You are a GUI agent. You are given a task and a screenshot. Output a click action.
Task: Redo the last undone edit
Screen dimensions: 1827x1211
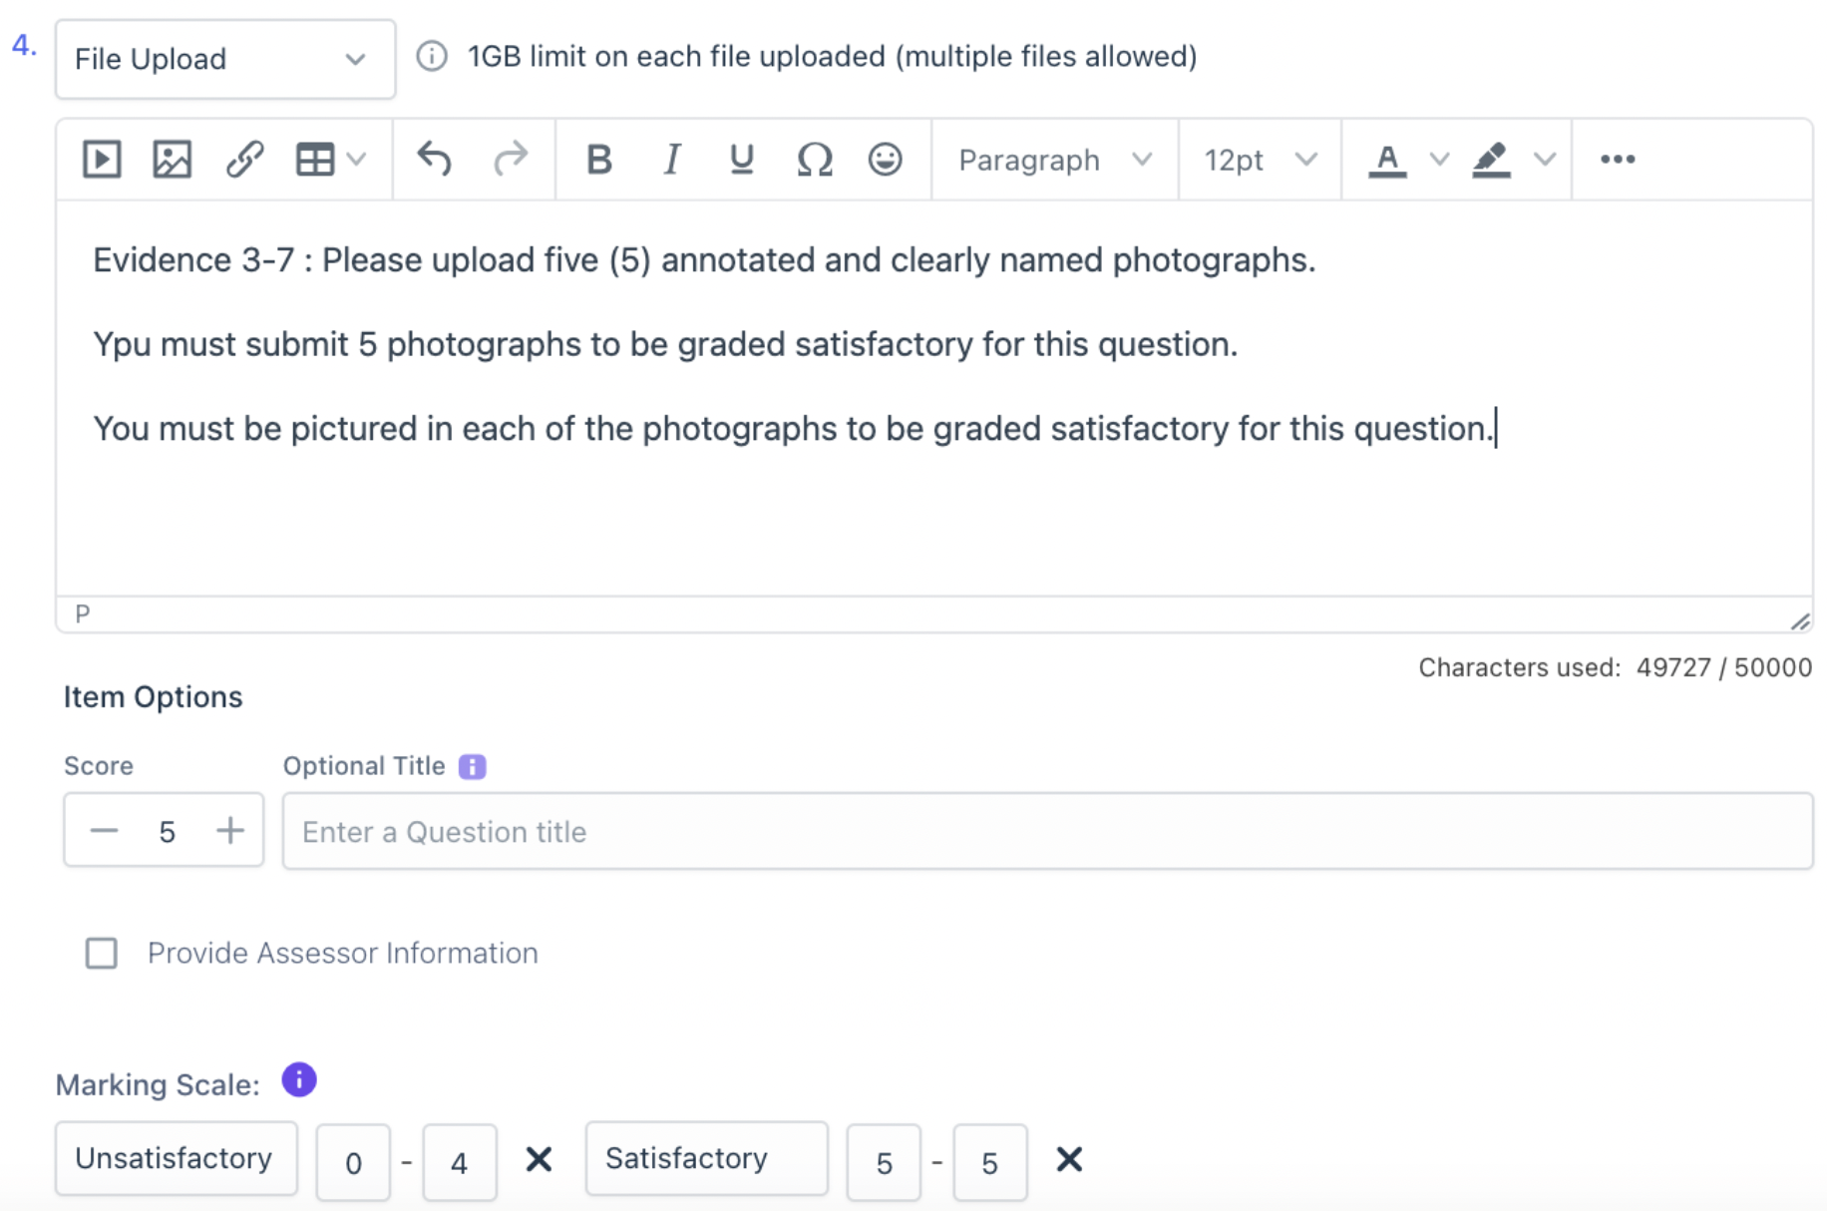click(511, 160)
